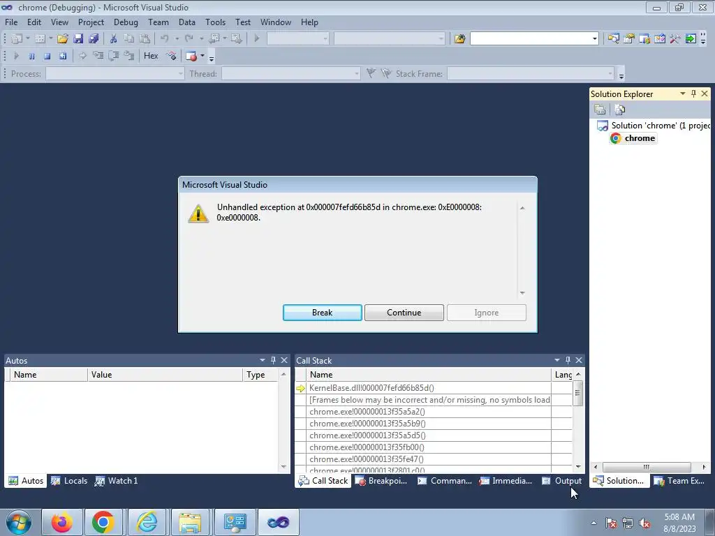Click the Navigate Backward icon
This screenshot has width=715, height=536.
click(214, 39)
